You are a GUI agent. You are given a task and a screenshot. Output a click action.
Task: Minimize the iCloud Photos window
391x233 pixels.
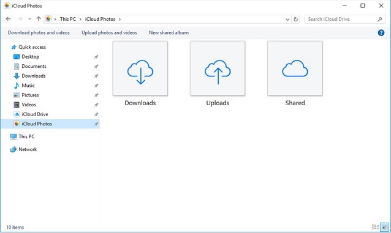point(344,6)
